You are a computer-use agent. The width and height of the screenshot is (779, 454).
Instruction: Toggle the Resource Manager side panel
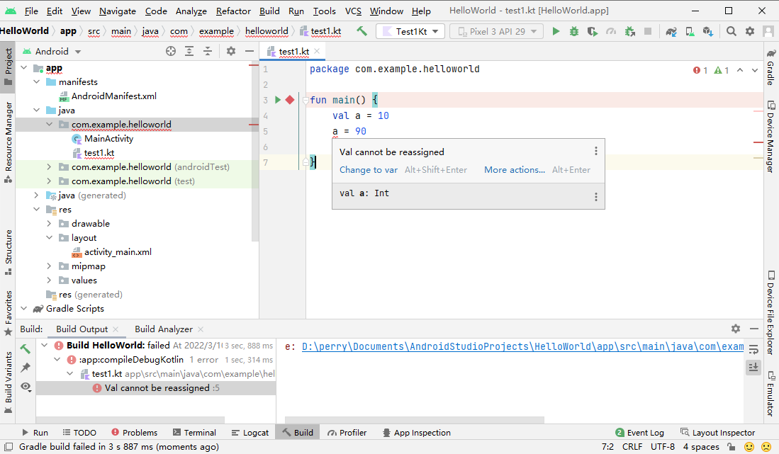coord(8,142)
